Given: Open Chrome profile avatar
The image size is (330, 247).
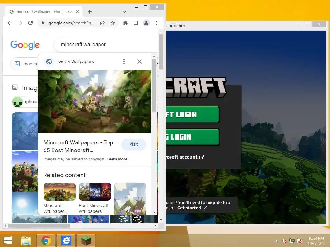Looking at the screenshot, I should click(146, 23).
